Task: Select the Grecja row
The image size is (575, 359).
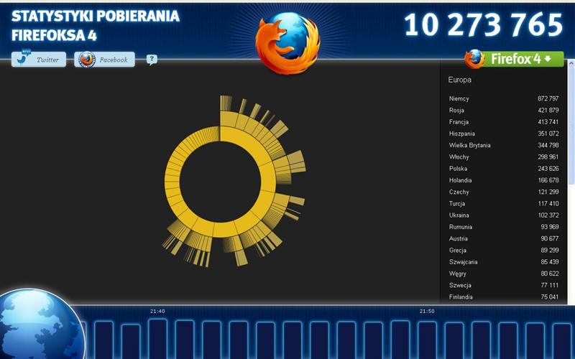Action: point(504,250)
